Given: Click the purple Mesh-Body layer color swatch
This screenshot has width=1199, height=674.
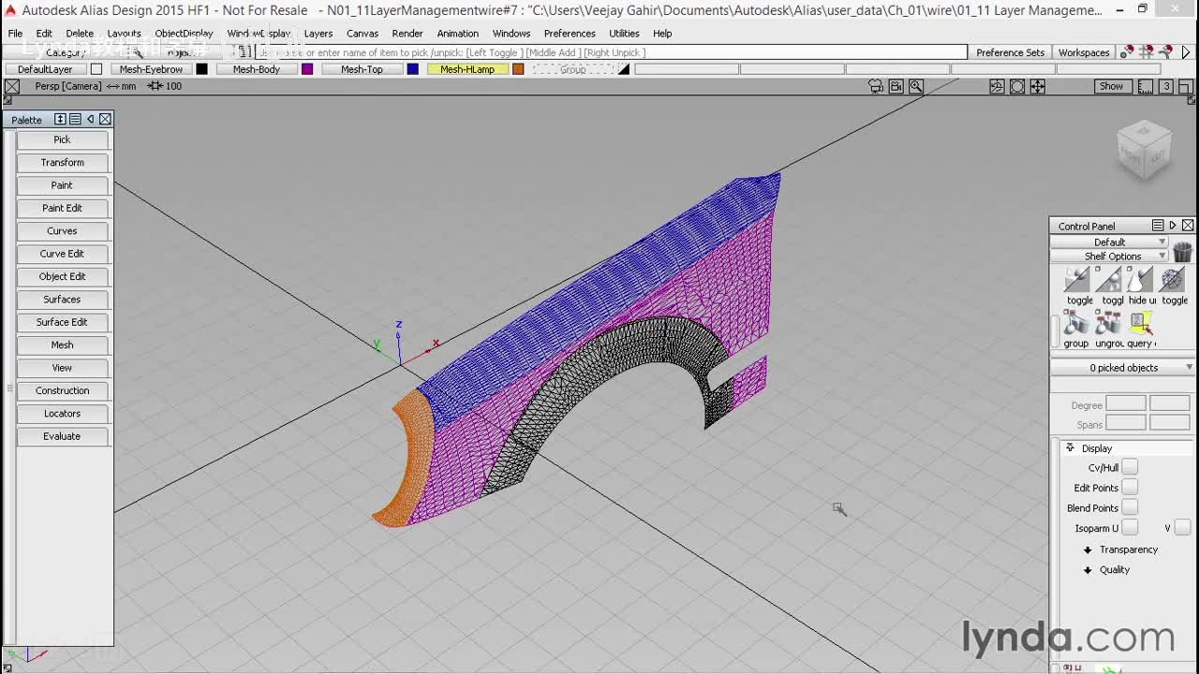Looking at the screenshot, I should point(307,69).
